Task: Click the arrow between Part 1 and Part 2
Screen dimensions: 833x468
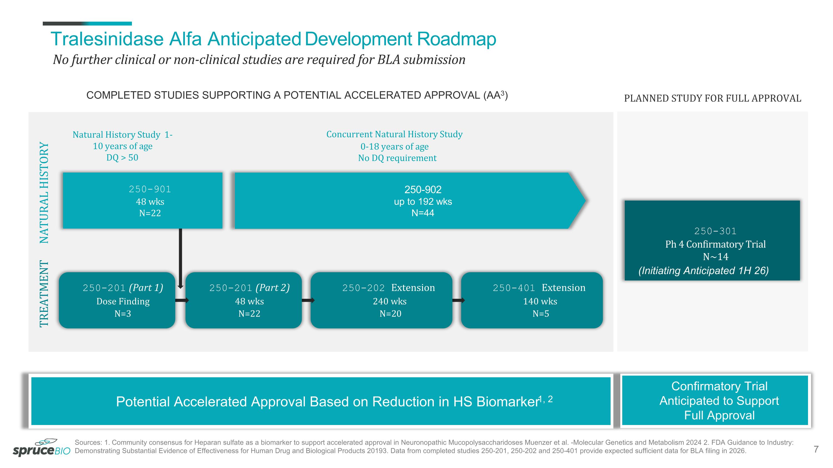Action: click(182, 301)
